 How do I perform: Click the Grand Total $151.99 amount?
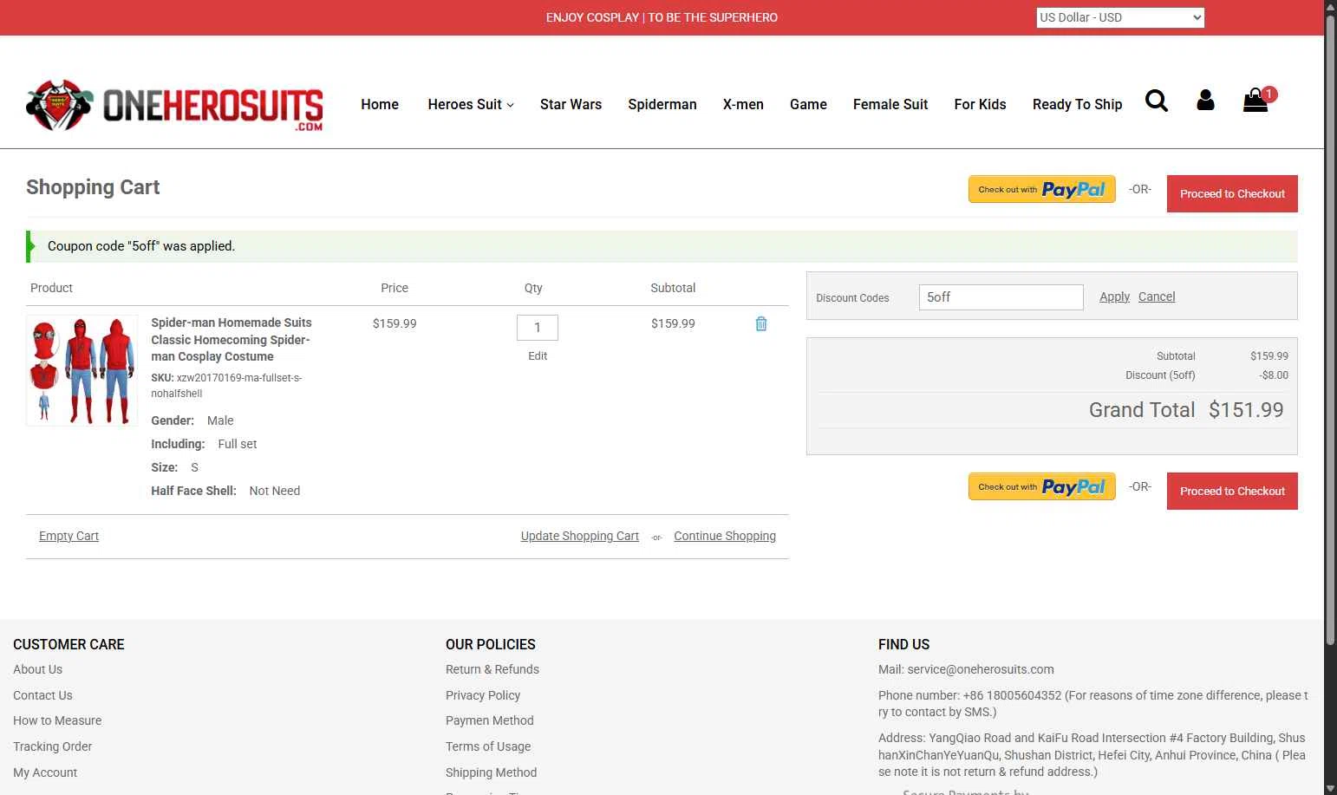tap(1246, 410)
